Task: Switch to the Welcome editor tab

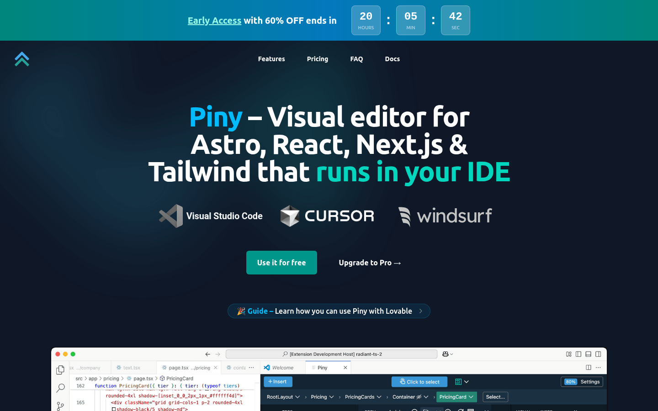Action: [283, 368]
